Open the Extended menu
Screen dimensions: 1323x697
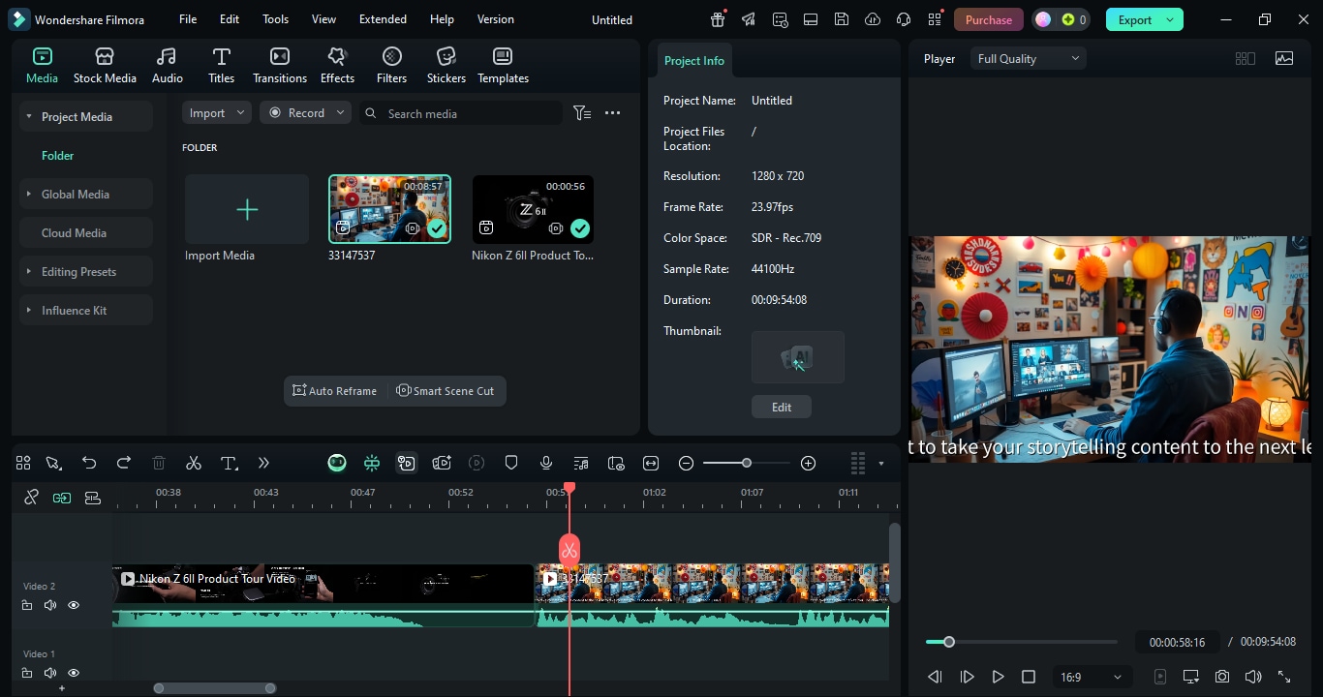(x=383, y=19)
